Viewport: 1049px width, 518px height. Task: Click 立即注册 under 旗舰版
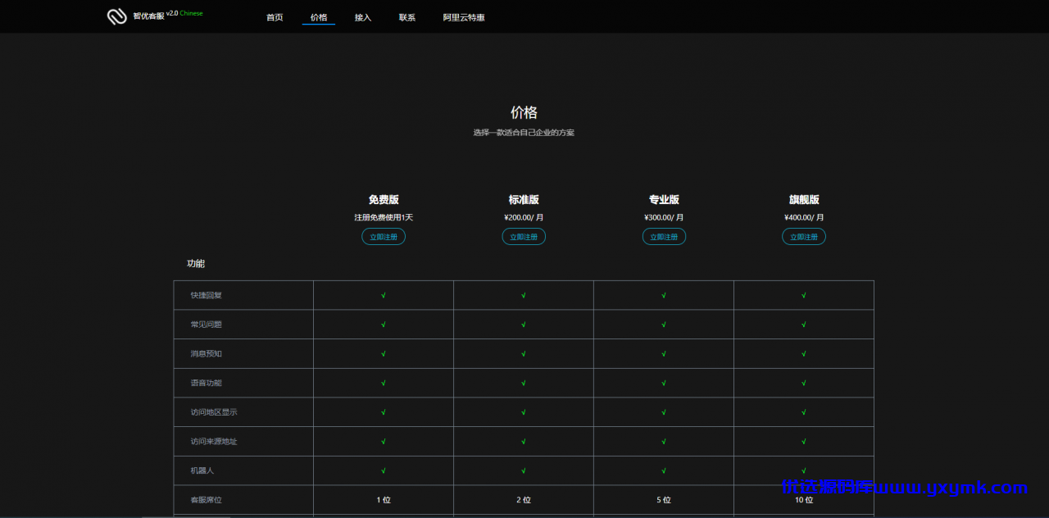pyautogui.click(x=804, y=237)
